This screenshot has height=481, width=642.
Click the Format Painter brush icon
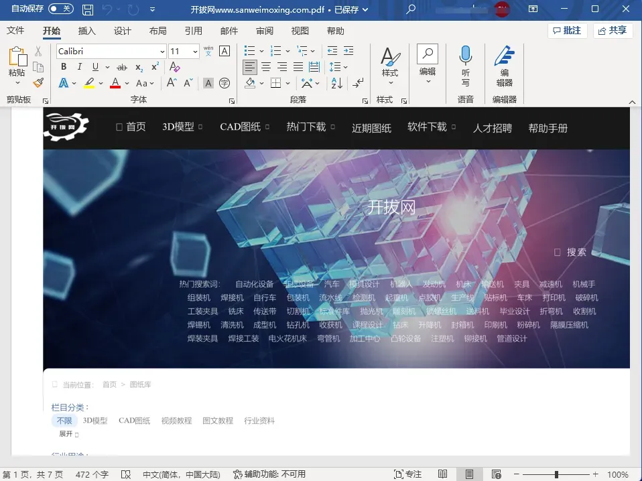pyautogui.click(x=38, y=83)
